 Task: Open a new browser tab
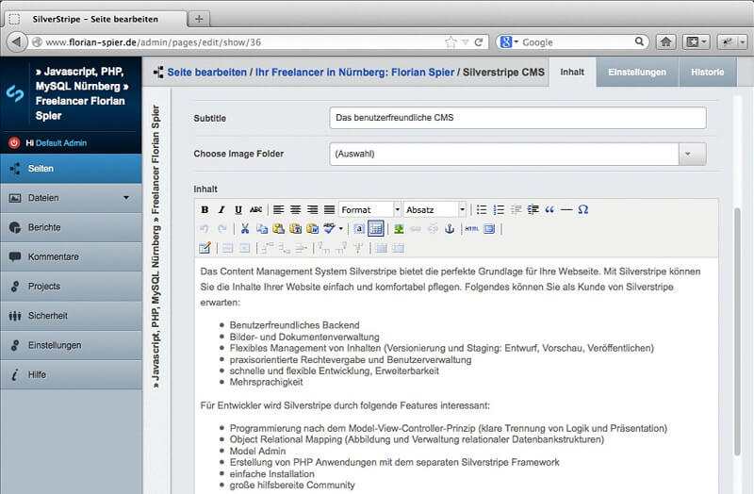199,19
